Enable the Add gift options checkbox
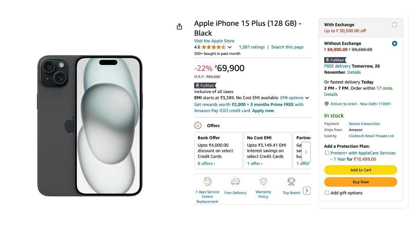The height and width of the screenshot is (232, 414). coord(327,193)
